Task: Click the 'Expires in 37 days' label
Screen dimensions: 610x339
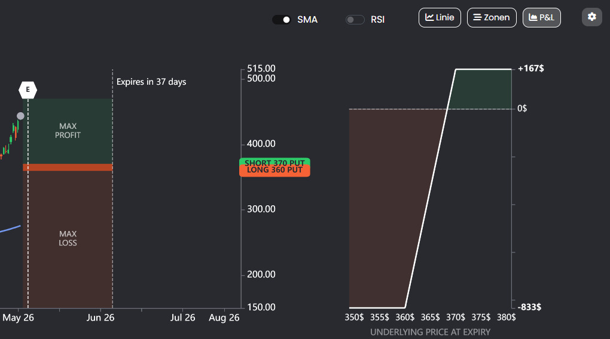Action: [x=151, y=82]
